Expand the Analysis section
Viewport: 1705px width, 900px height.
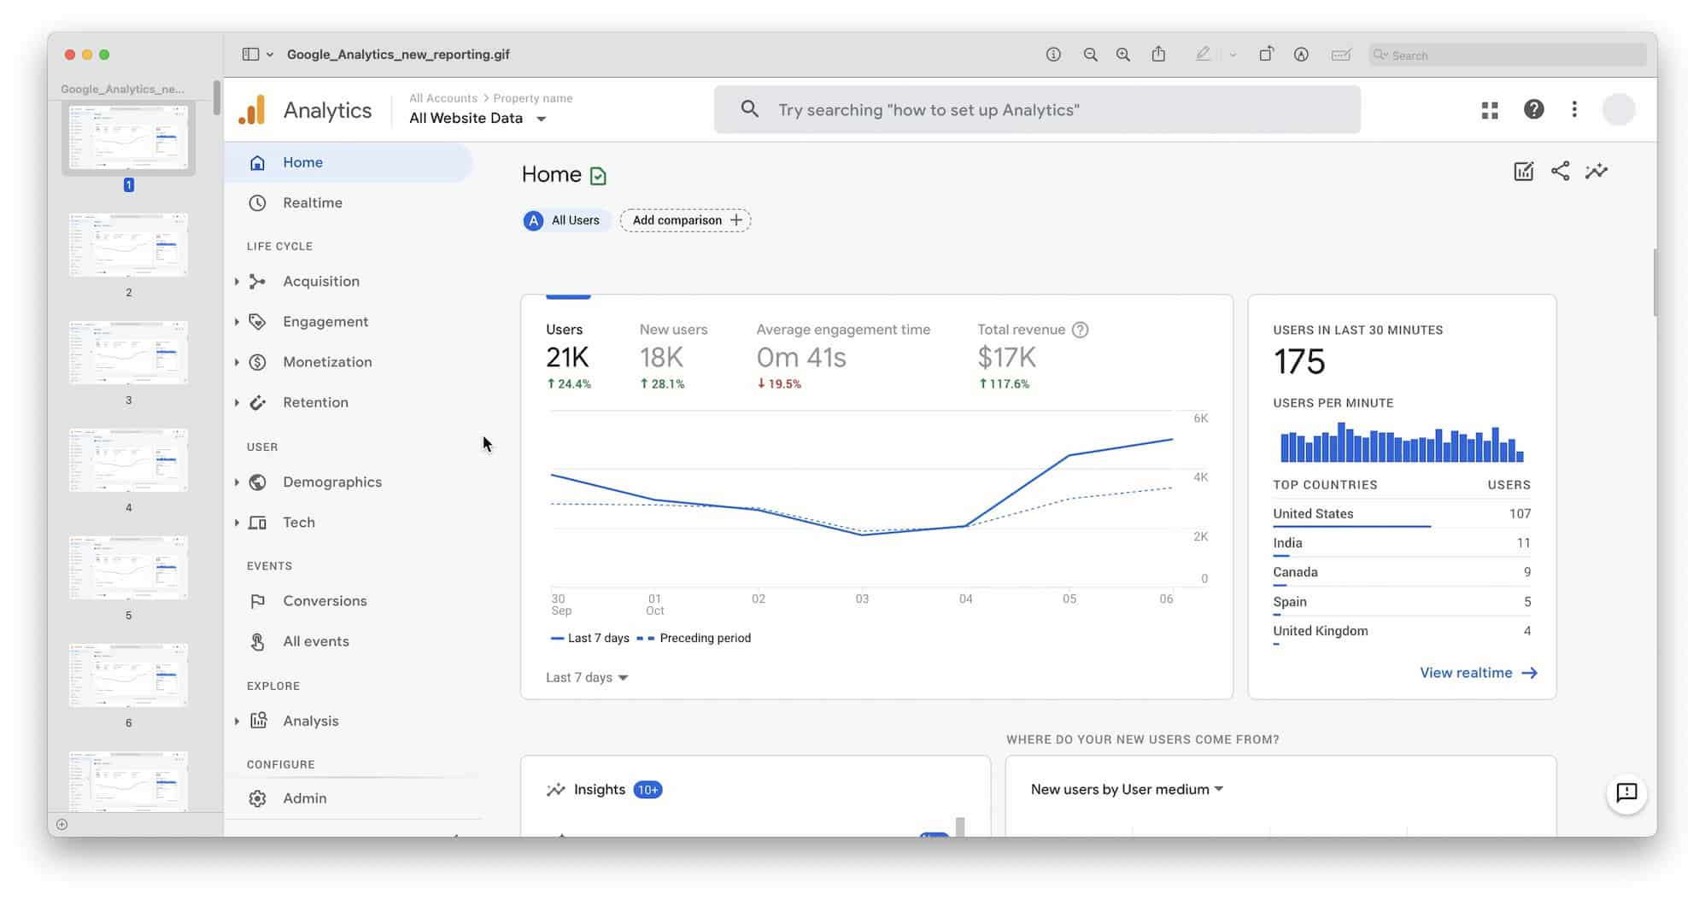coord(237,721)
